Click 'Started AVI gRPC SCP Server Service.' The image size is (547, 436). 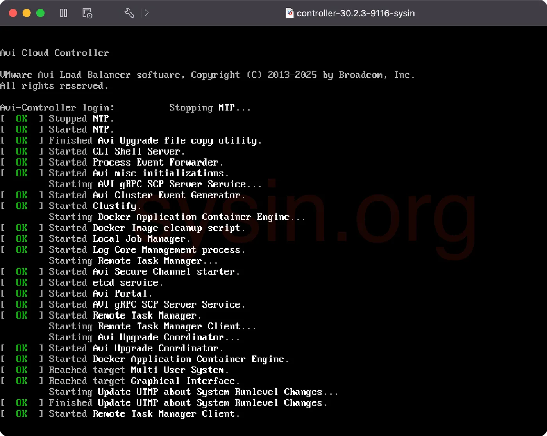[x=147, y=304]
